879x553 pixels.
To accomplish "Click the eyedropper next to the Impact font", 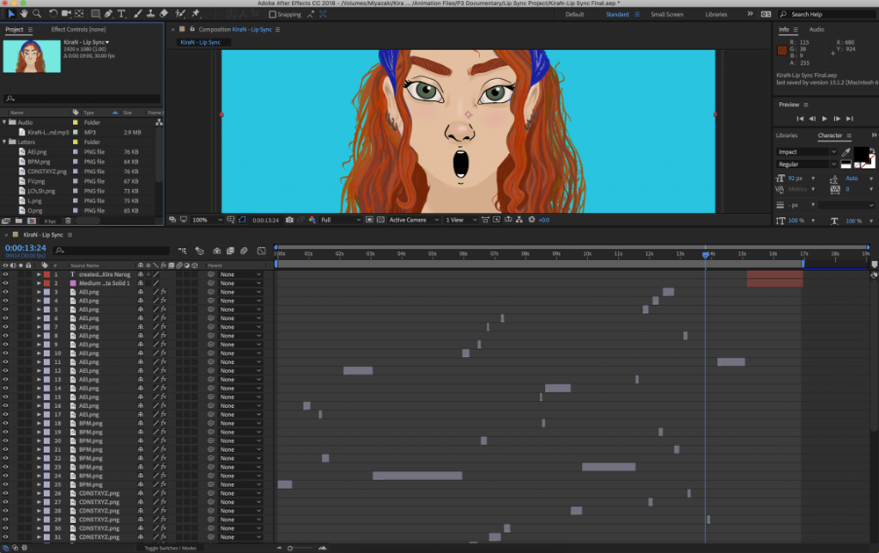I will [846, 152].
